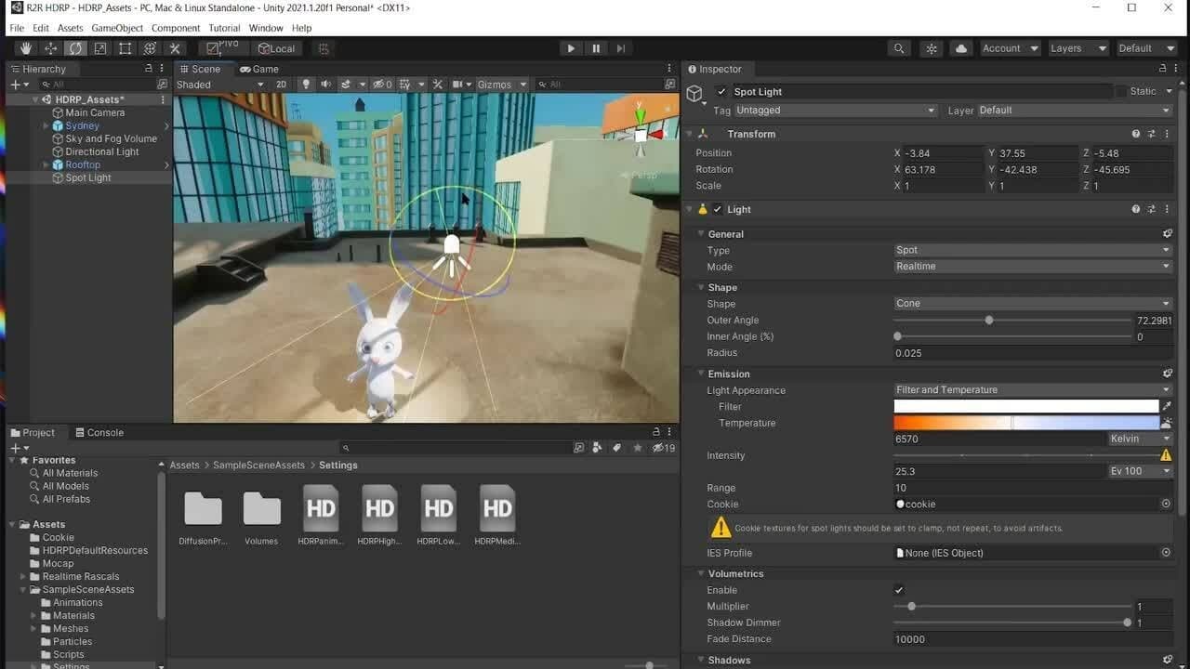The image size is (1190, 669).
Task: Open the Window menu
Action: [266, 28]
